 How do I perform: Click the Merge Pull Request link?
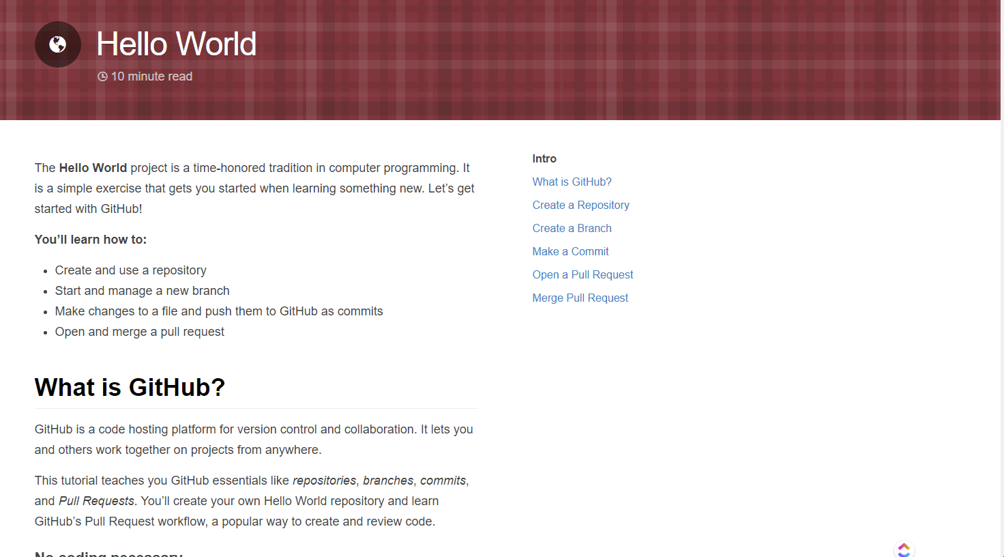pyautogui.click(x=580, y=298)
